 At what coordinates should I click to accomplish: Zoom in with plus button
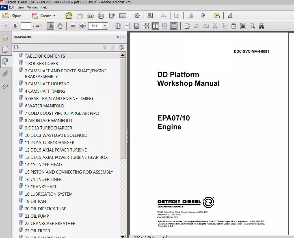[x=82, y=26]
